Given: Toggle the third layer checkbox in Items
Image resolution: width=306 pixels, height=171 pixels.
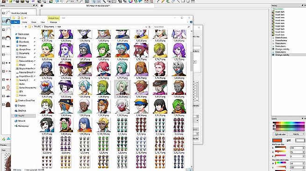Looking at the screenshot, I should [3, 29].
